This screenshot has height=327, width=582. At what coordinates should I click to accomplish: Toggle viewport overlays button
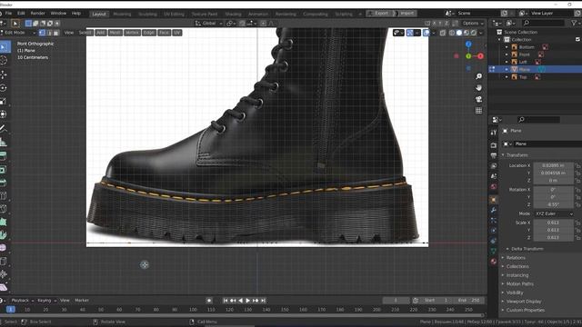426,33
